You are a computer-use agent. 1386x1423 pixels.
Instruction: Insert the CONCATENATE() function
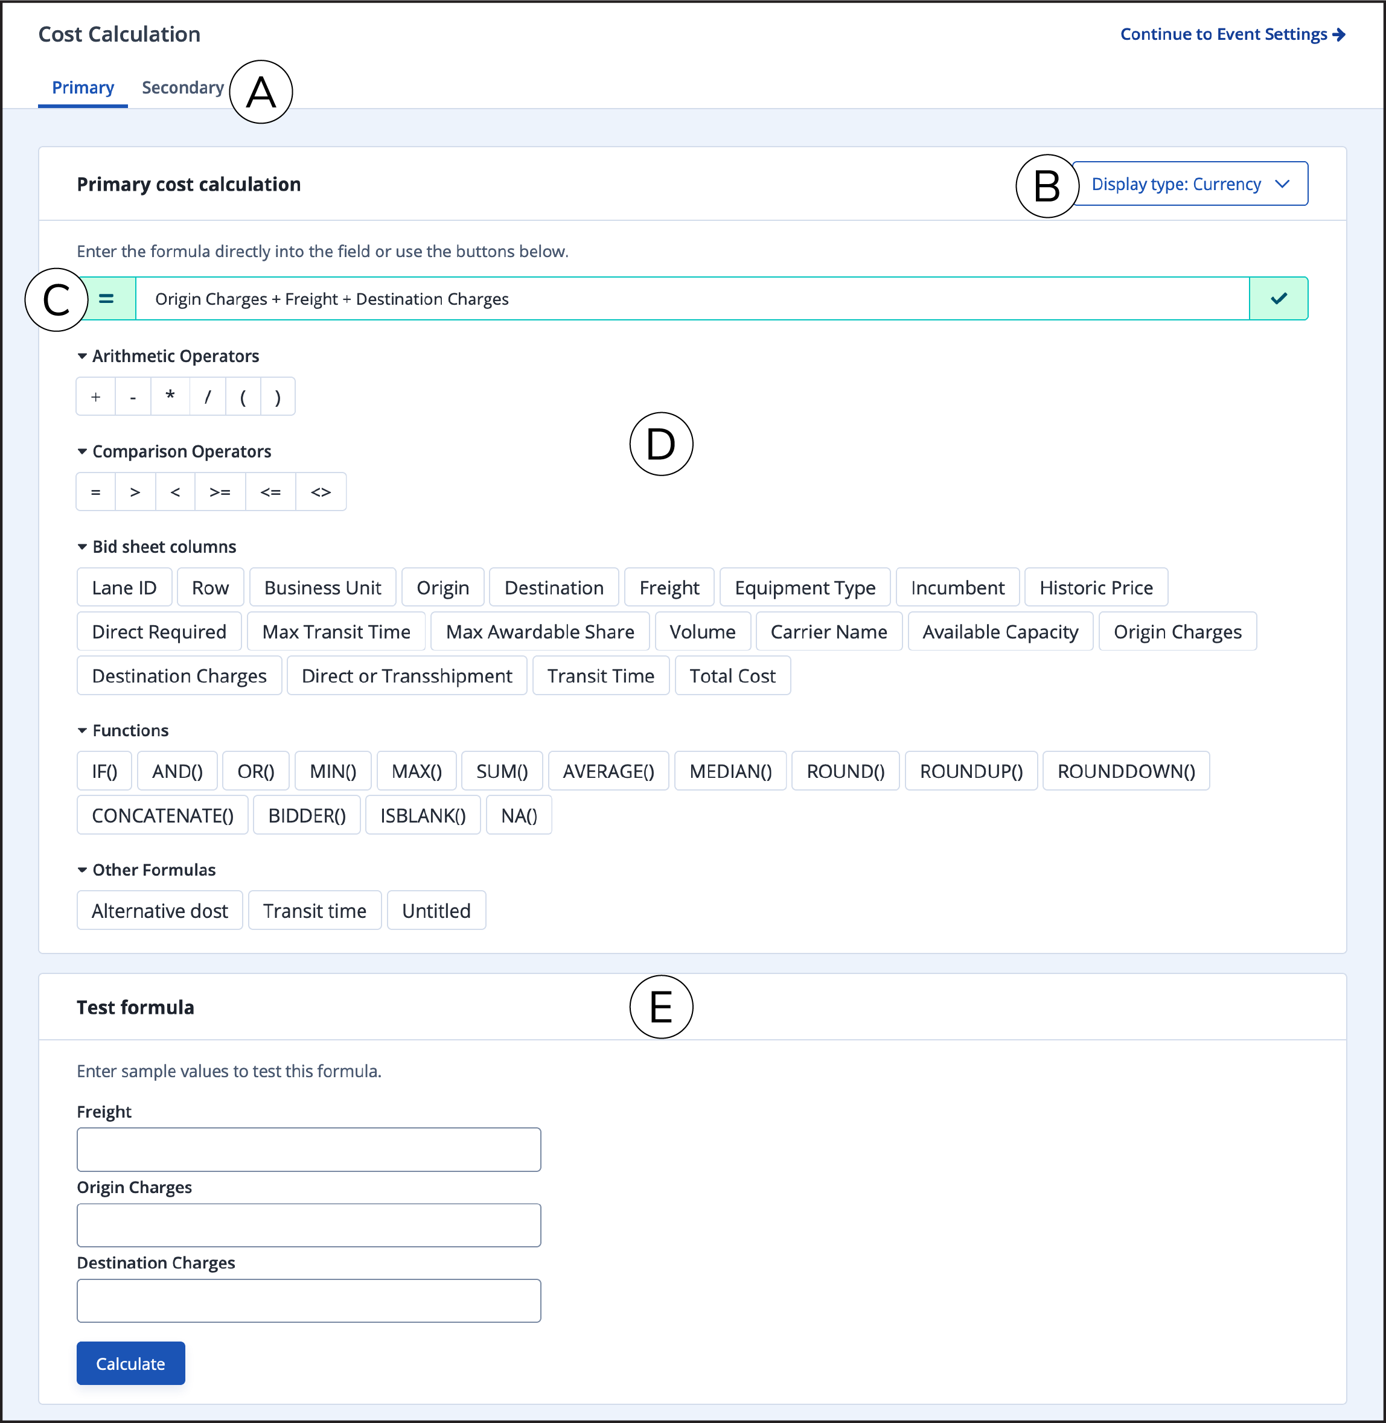tap(162, 816)
